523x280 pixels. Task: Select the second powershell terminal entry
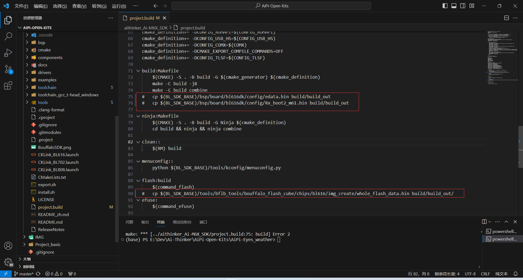[502, 239]
